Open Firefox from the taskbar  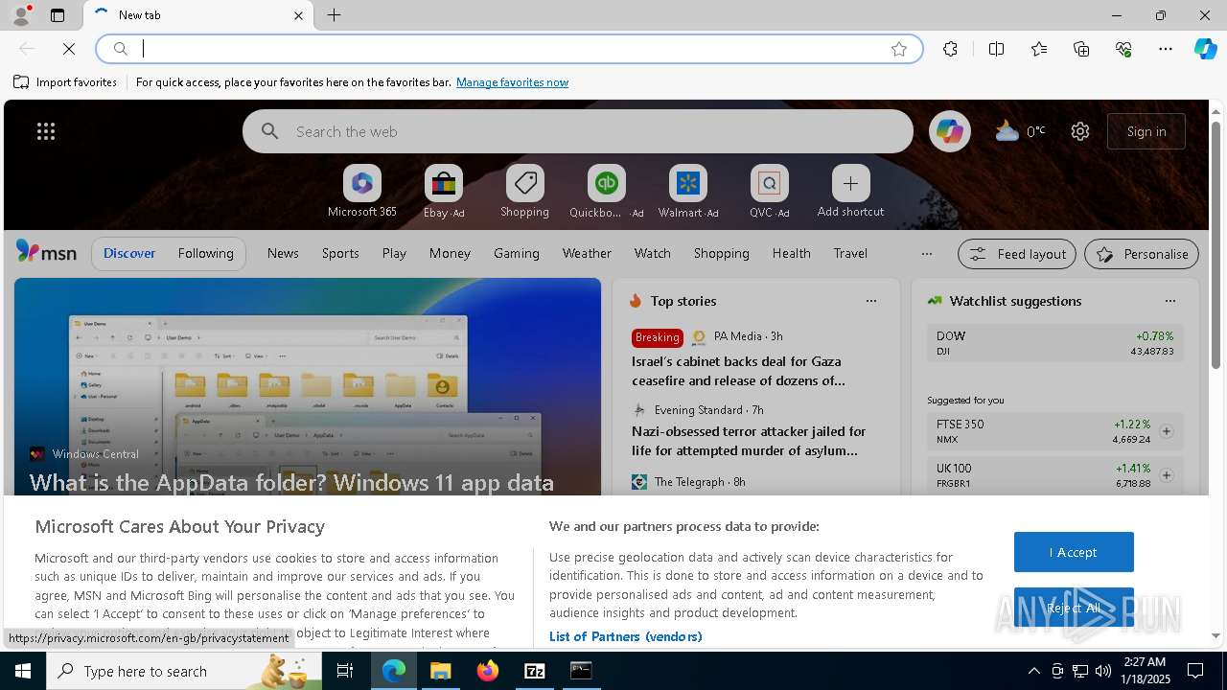click(x=488, y=671)
